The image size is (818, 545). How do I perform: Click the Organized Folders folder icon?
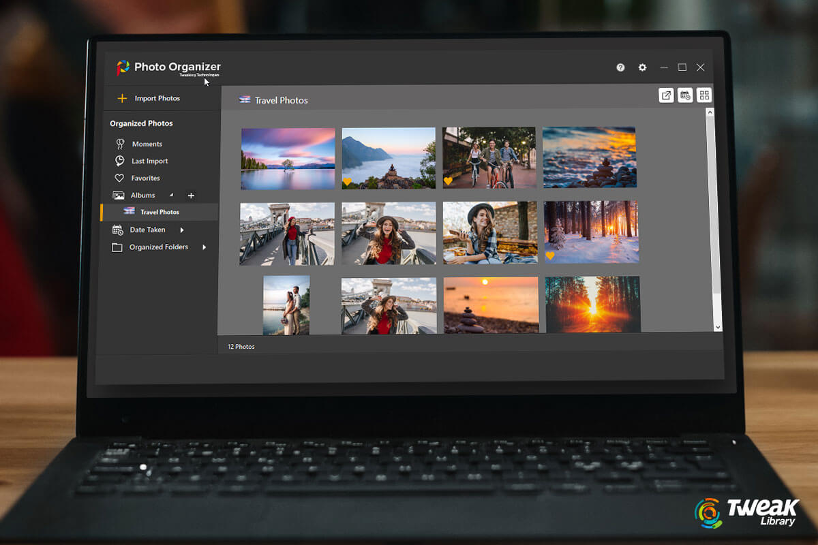(117, 247)
